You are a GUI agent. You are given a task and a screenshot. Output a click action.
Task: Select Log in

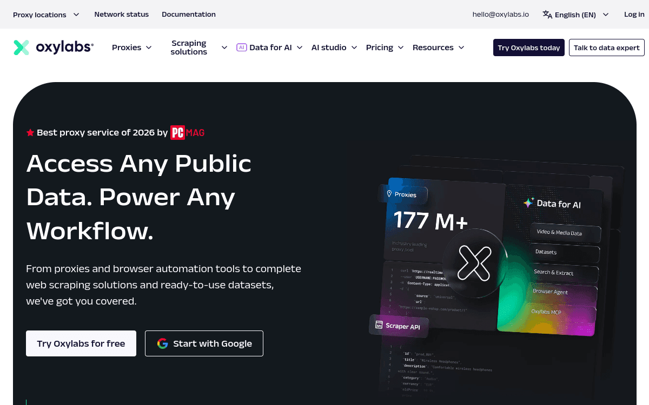pos(634,15)
